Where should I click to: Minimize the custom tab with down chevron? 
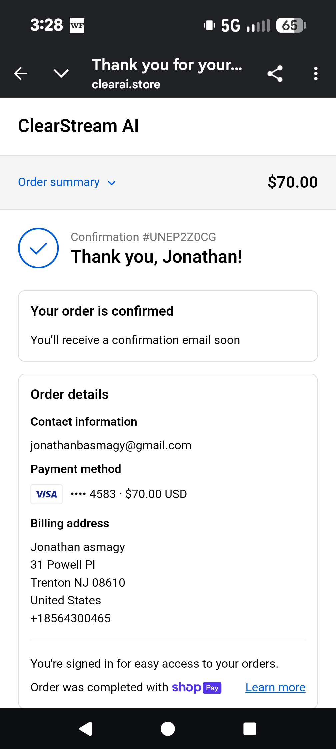(x=61, y=73)
